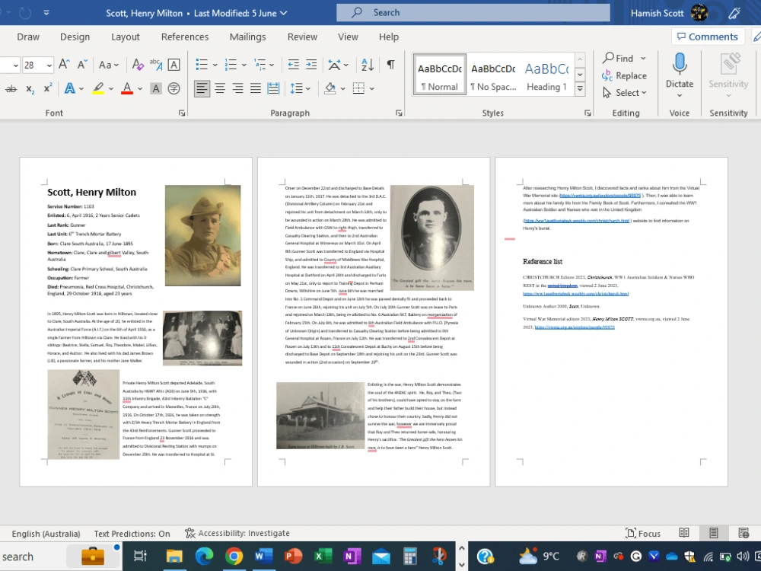Image resolution: width=761 pixels, height=571 pixels.
Task: Decrease paragraph indent
Action: pos(293,65)
